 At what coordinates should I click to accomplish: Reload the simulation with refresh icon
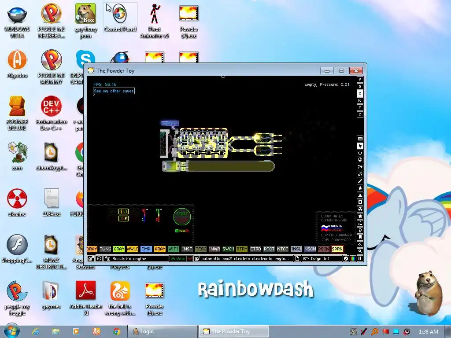click(x=99, y=259)
